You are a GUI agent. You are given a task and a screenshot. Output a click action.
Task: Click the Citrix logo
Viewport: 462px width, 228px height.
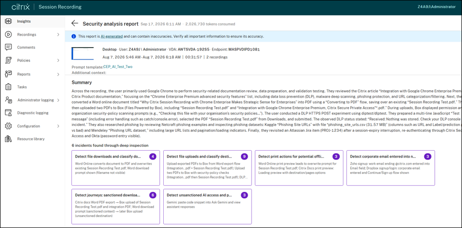point(21,7)
